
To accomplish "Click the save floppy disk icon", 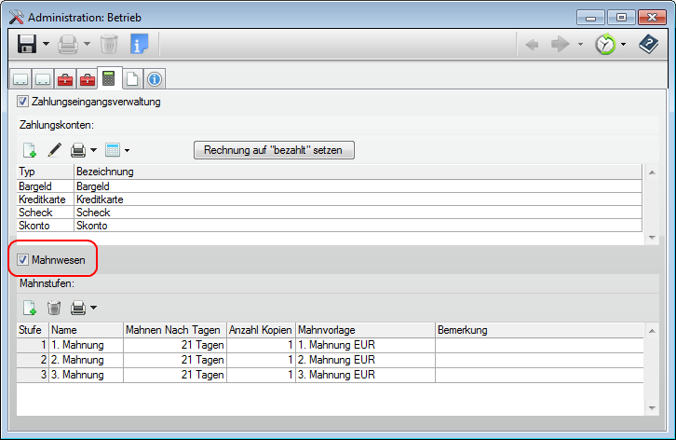I will pyautogui.click(x=26, y=44).
